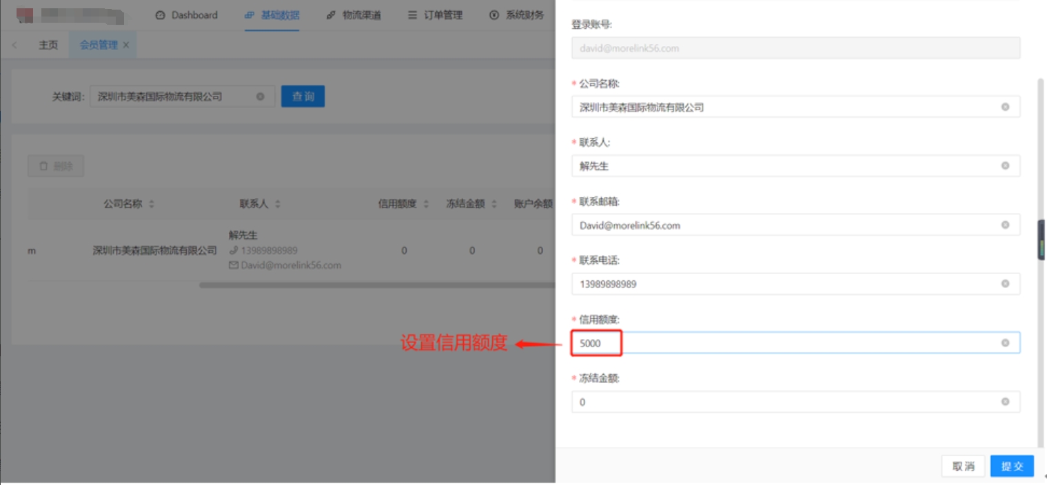Click the 物流渠道 link icon
This screenshot has width=1047, height=485.
[330, 14]
